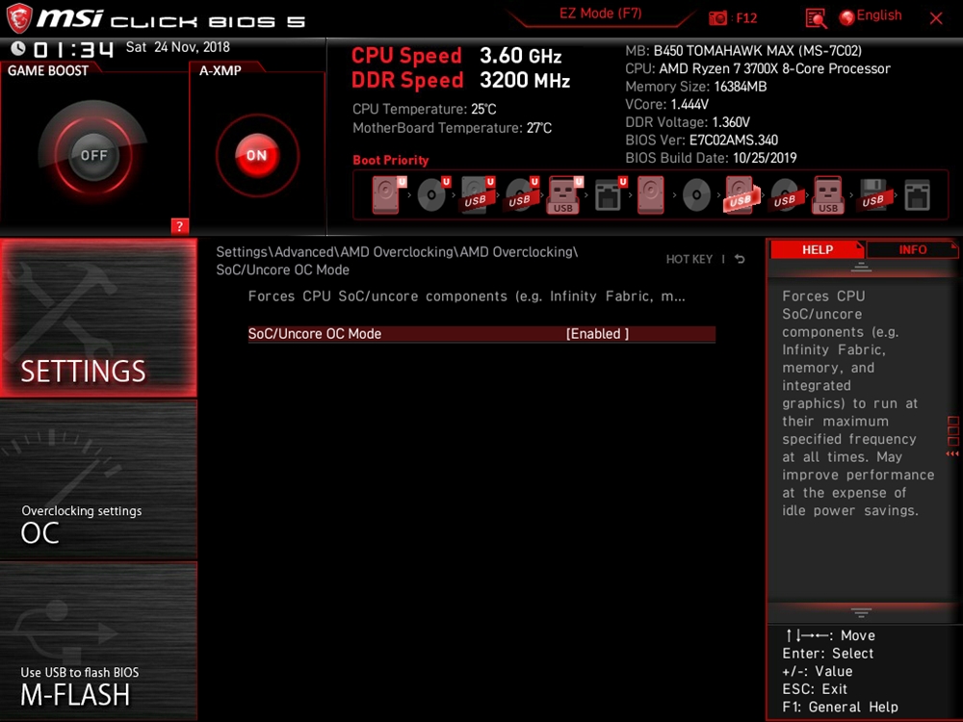963x722 pixels.
Task: Click the breadcrumb path Settings\Advanced\AMD Overclocking
Action: [397, 261]
